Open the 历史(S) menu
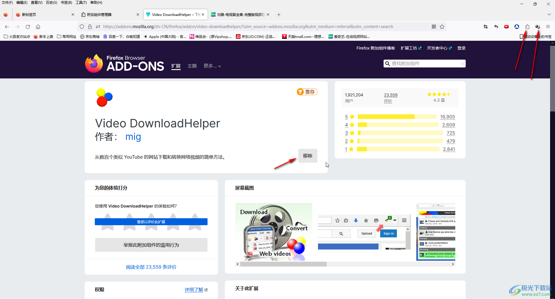 point(51,3)
